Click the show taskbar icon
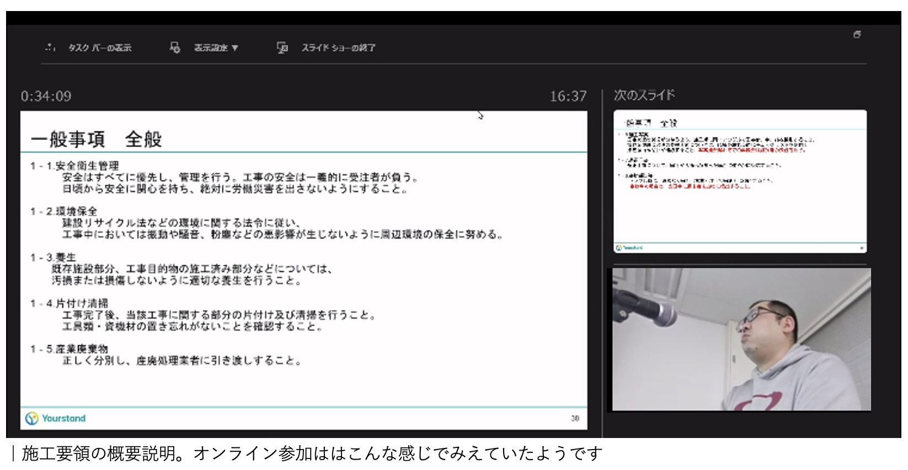Screen dimensions: 908x470 pyautogui.click(x=50, y=47)
